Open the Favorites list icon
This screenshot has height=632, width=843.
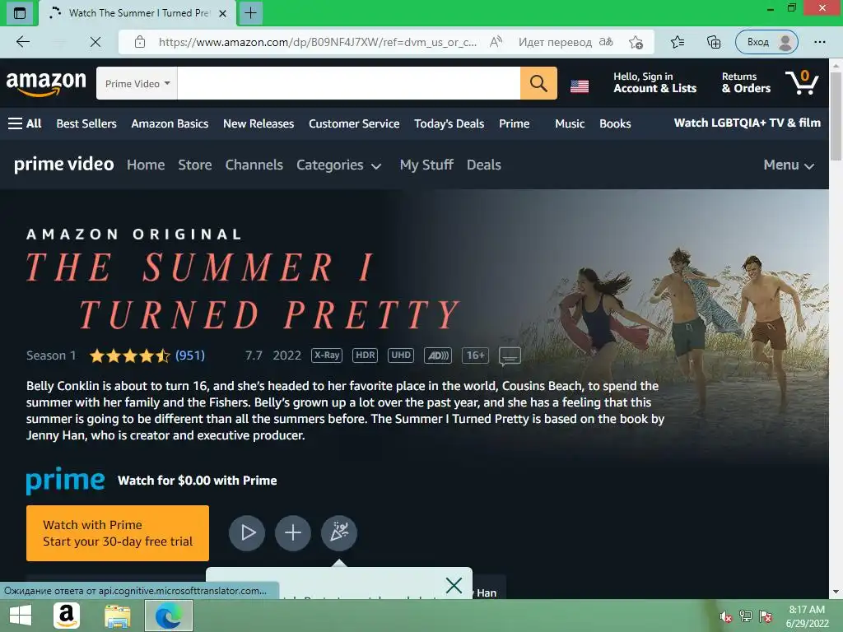pyautogui.click(x=678, y=42)
